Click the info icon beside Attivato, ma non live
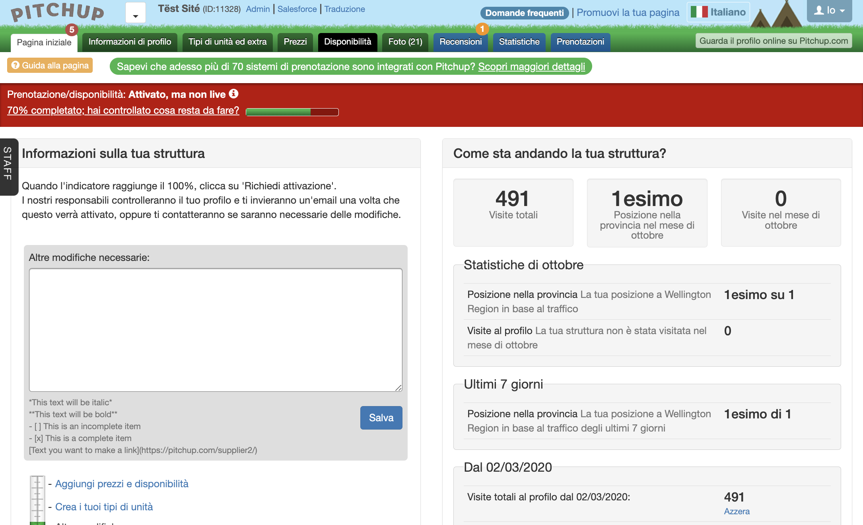This screenshot has width=863, height=525. pos(233,93)
